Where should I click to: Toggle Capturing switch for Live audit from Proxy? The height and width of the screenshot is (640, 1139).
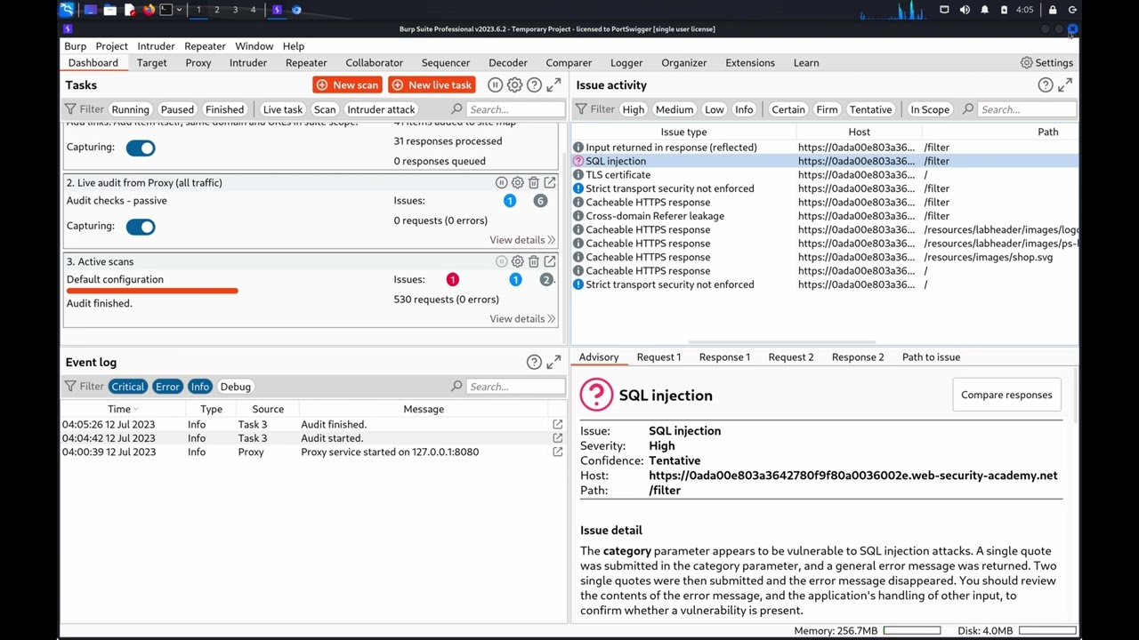point(141,227)
